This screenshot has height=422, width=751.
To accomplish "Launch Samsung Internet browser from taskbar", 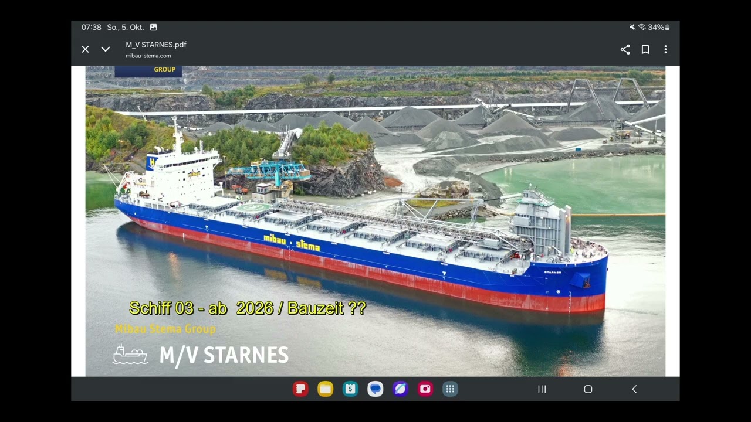I will (400, 389).
